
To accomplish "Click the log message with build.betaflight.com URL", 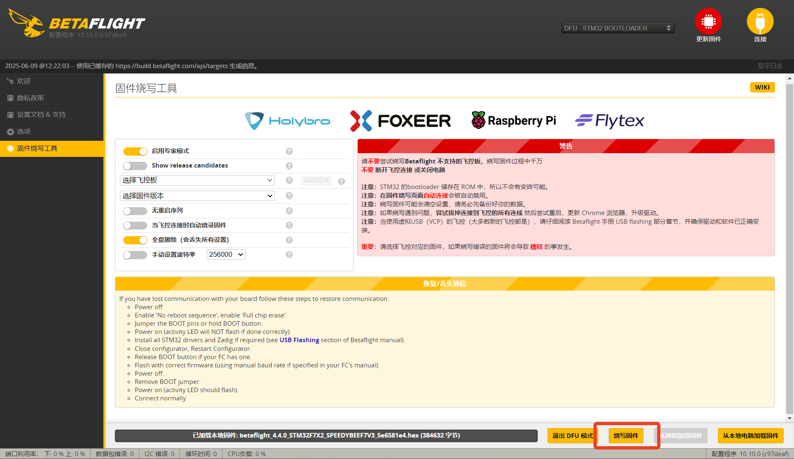I will coord(132,66).
